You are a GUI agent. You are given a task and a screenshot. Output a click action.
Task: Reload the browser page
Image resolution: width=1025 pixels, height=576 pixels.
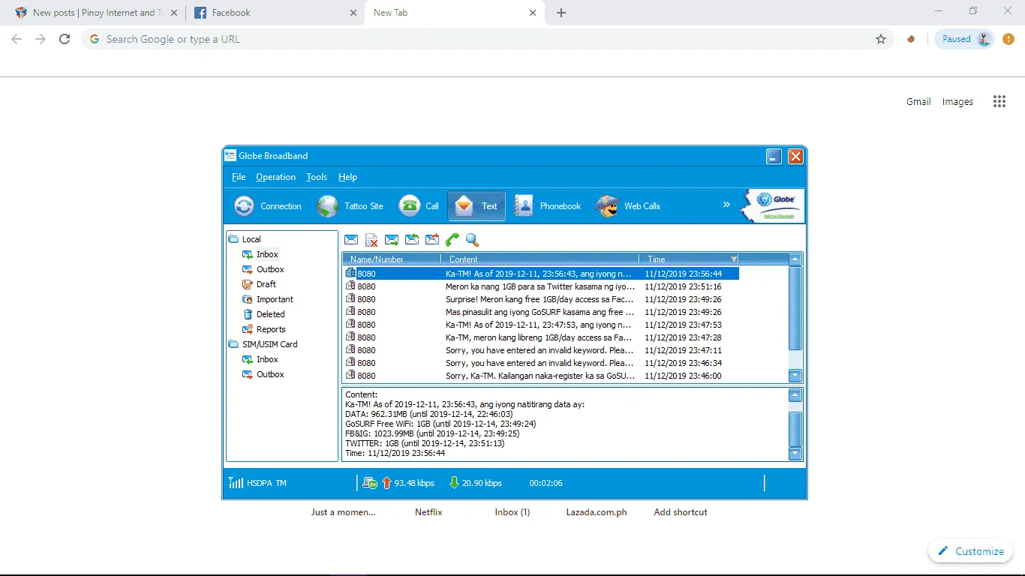pyautogui.click(x=65, y=39)
